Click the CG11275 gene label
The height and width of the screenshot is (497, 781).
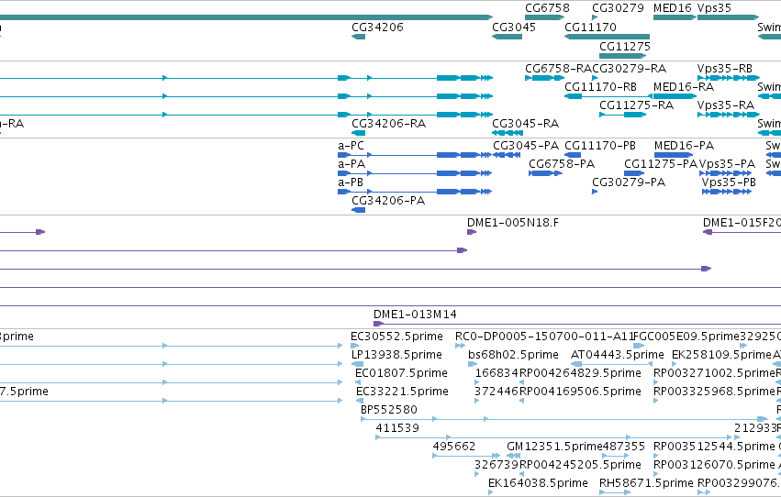[625, 46]
